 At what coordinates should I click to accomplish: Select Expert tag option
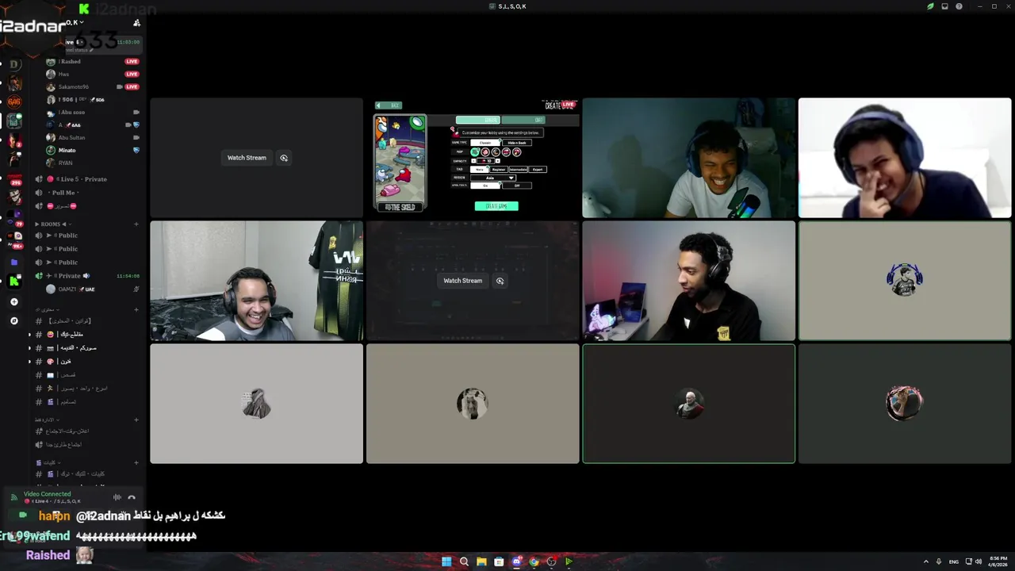(538, 170)
